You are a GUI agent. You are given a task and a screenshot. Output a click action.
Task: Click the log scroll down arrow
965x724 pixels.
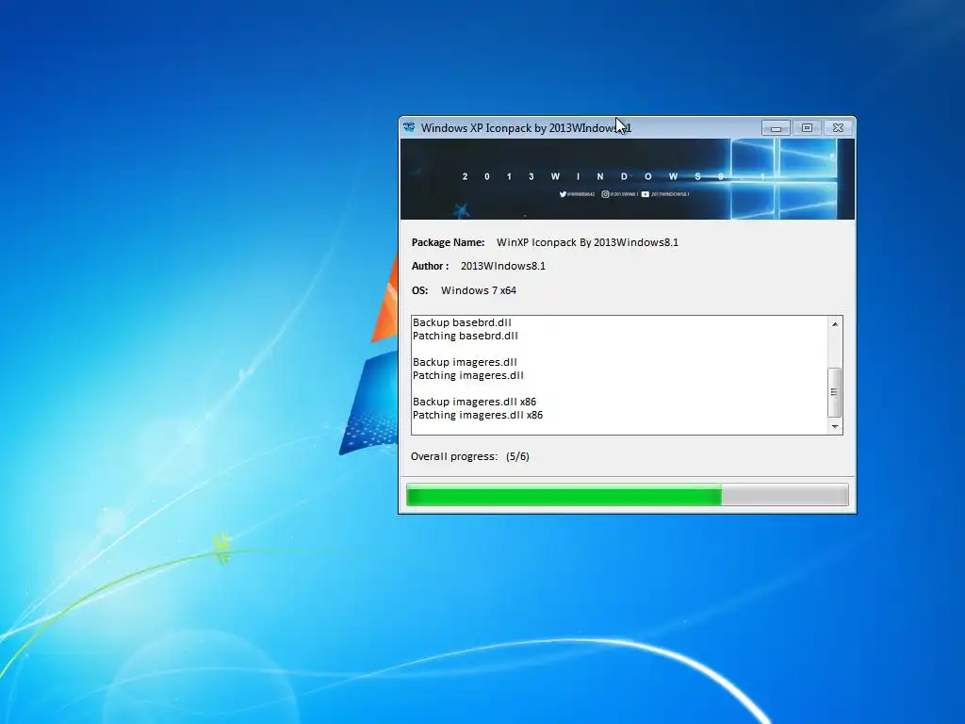[835, 426]
